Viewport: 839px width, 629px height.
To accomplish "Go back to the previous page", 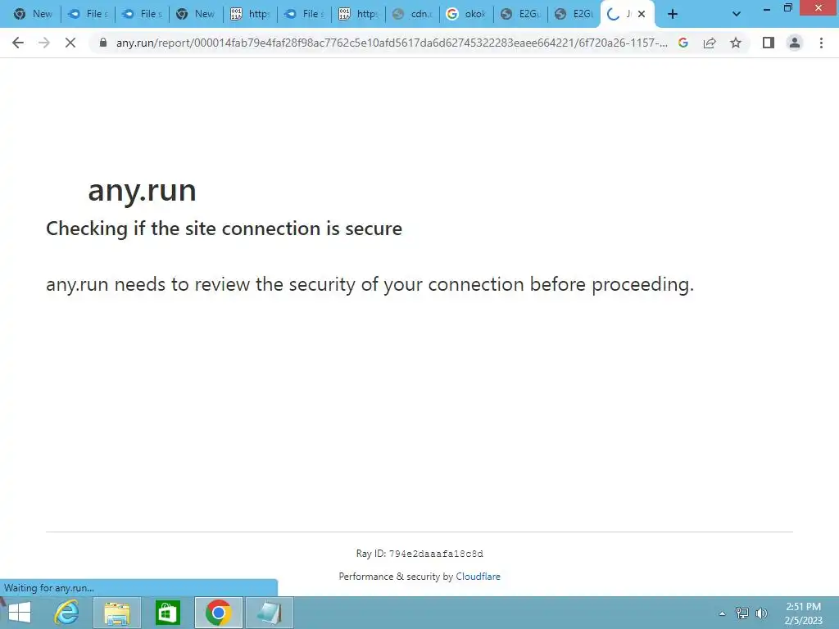I will coord(18,43).
